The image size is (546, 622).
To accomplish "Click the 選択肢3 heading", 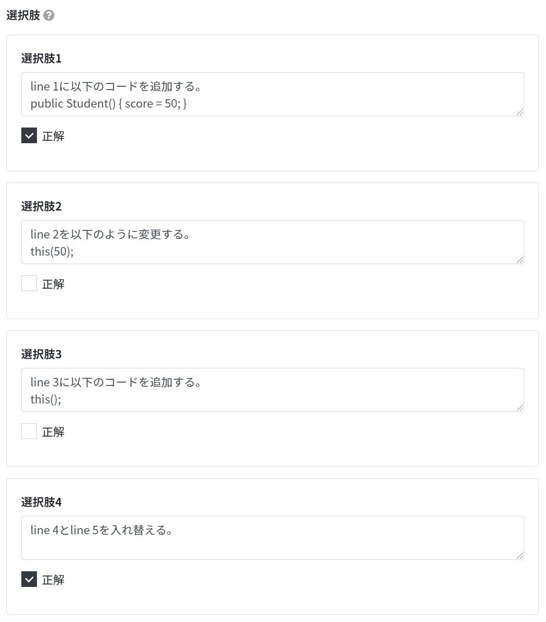I will tap(41, 354).
